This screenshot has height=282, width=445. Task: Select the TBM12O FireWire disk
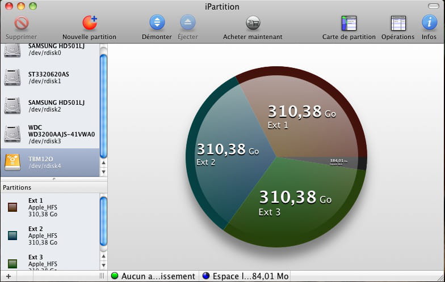click(x=50, y=163)
